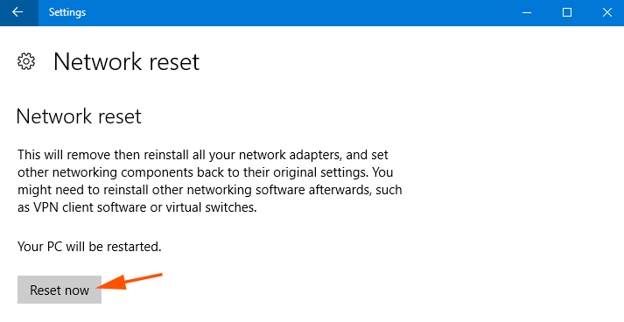
Task: Click the Reset now button
Action: pos(60,290)
